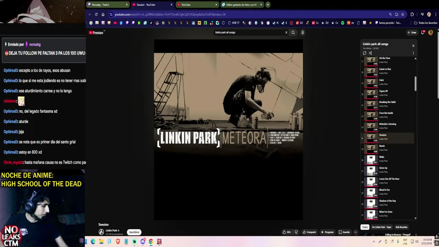Open HSR TT bookmark
Image resolution: width=439 pixels, height=247 pixels.
[x=233, y=23]
